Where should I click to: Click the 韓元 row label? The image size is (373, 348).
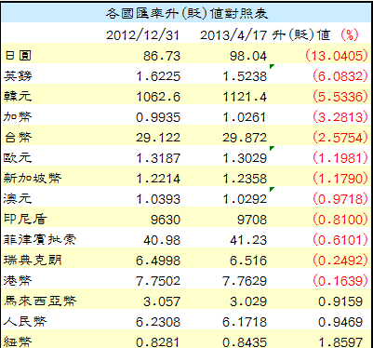point(18,97)
